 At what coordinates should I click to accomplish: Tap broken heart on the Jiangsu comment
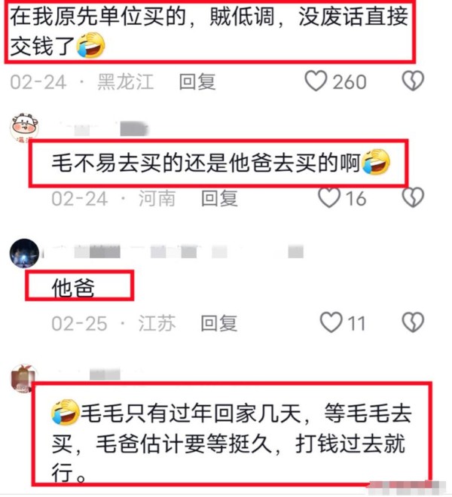413,322
